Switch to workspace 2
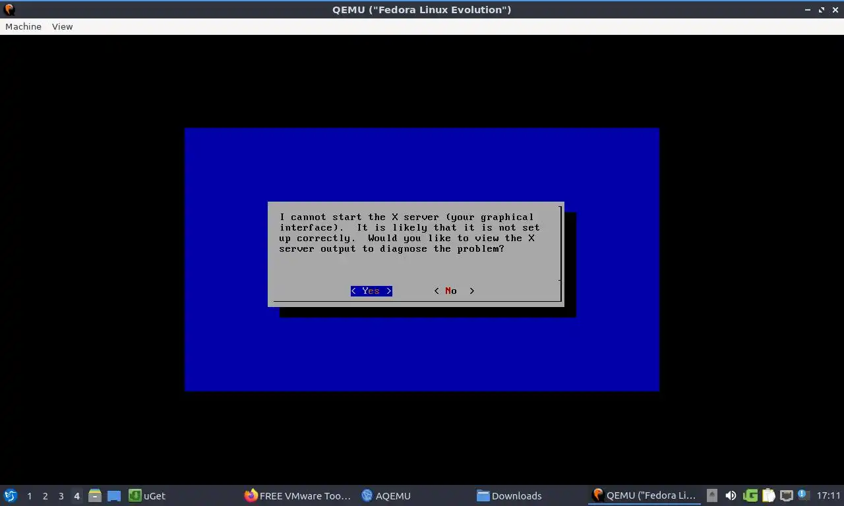 click(45, 495)
